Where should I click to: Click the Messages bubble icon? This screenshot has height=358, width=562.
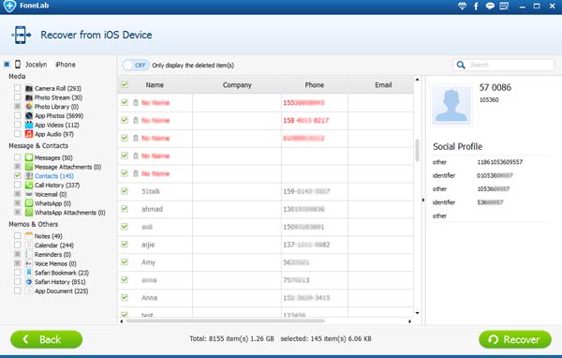[x=29, y=157]
